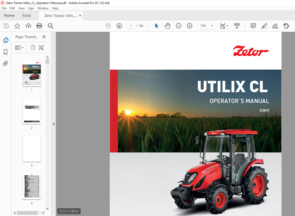
Task: Collapse the navigation pane arrow
Action: (x=54, y=124)
